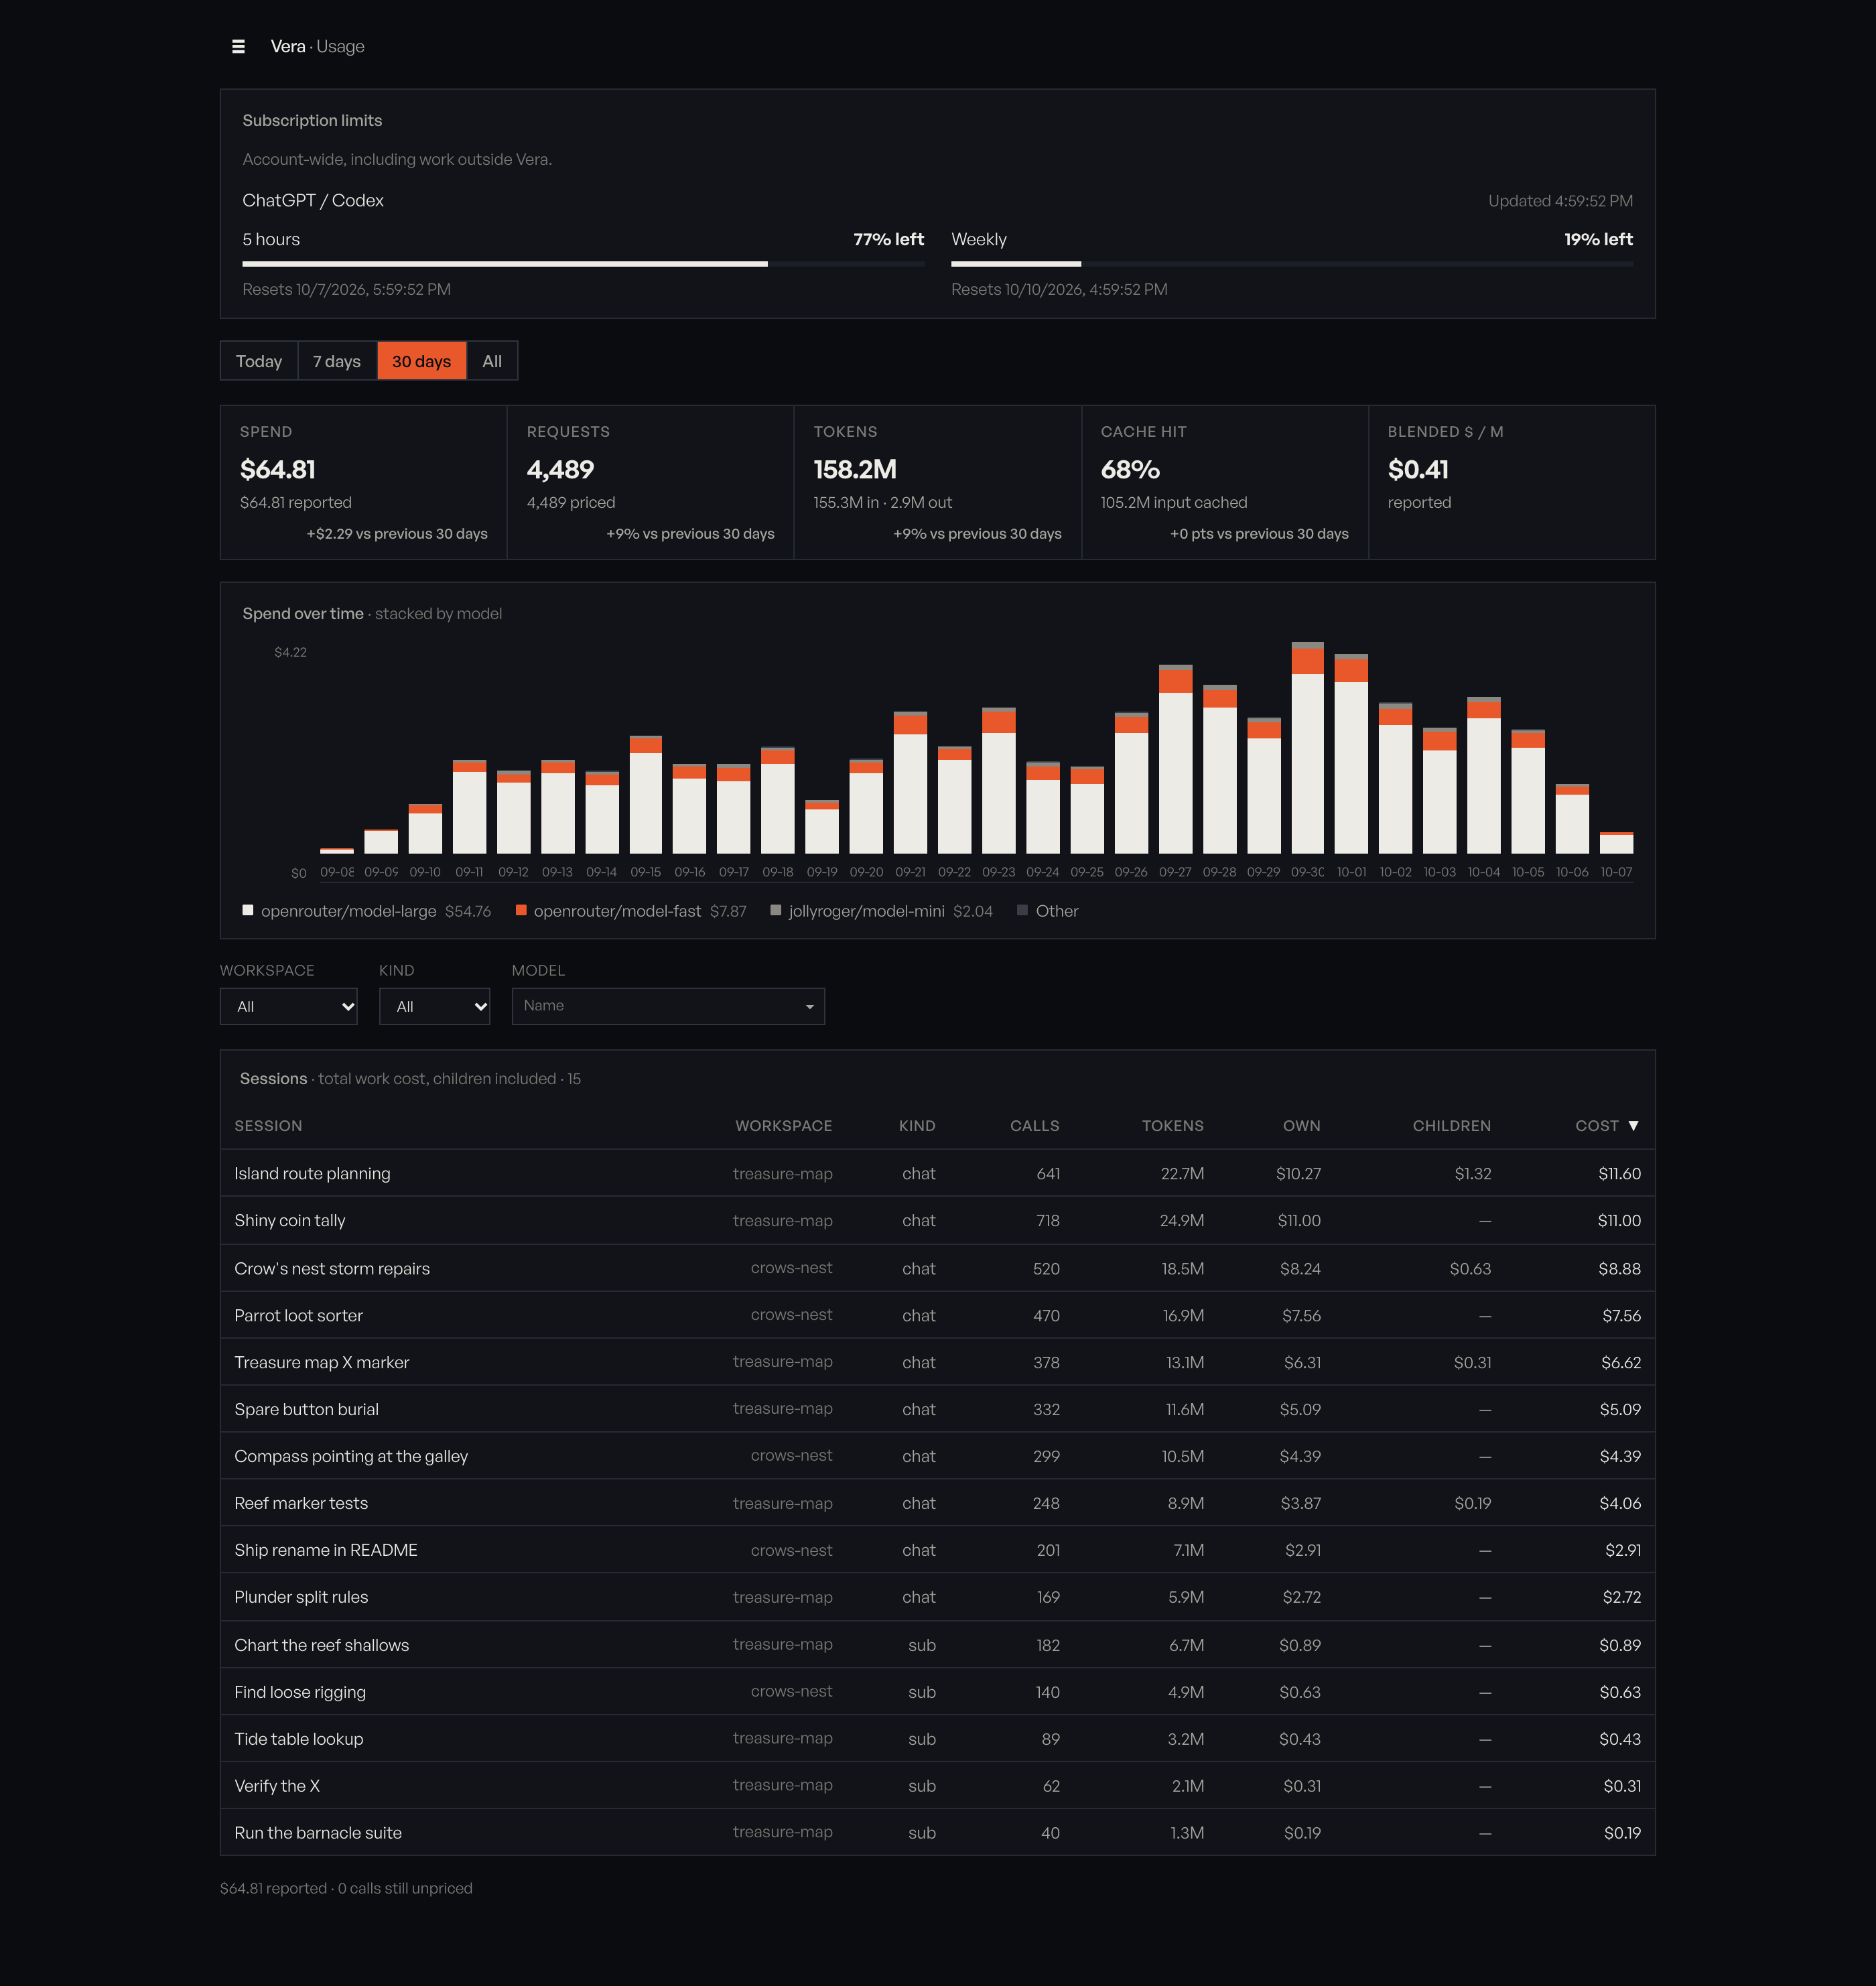Click the 09-30 spend bar in chart
This screenshot has width=1876, height=1986.
[x=1307, y=747]
